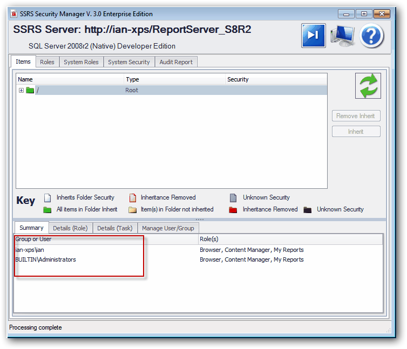Click the 'Processing complete' status text
This screenshot has width=407, height=349.
(36, 327)
